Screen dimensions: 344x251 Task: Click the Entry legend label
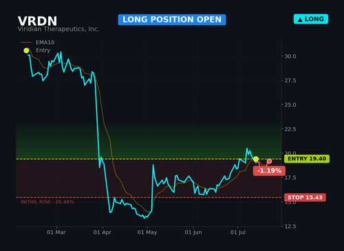point(43,50)
